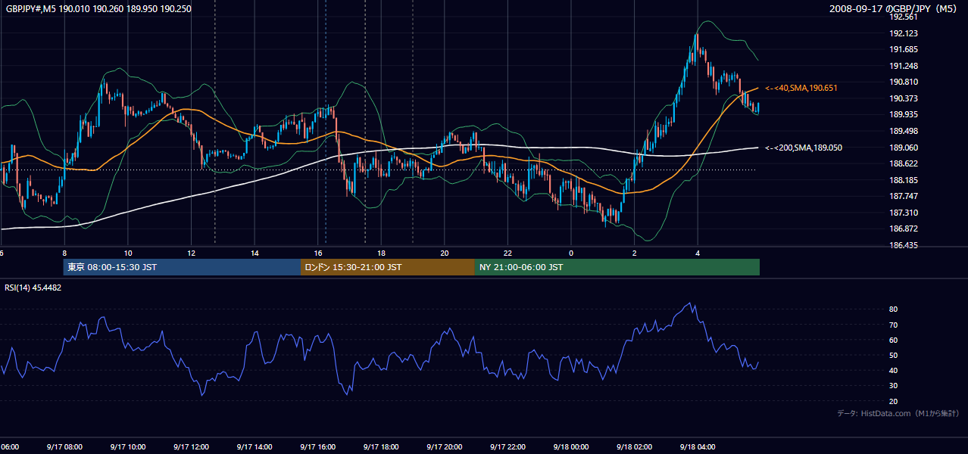Click price level 187.310 on the axis
This screenshot has height=454, width=968.
click(904, 213)
